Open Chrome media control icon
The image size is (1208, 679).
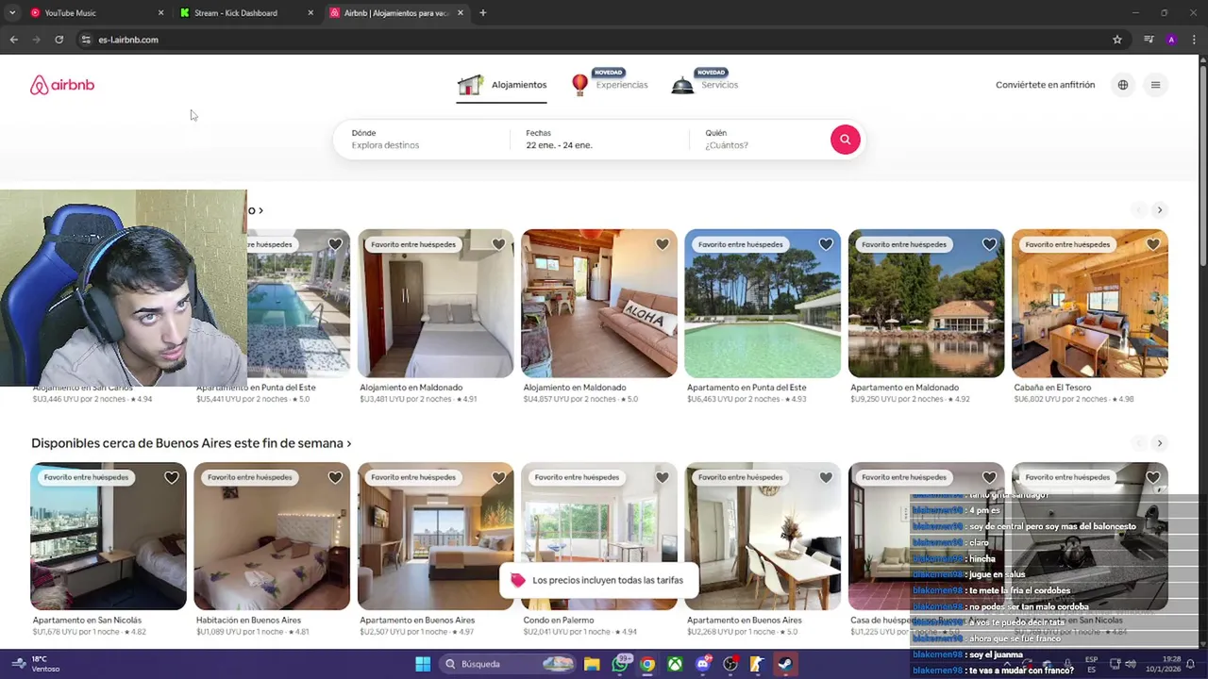click(x=1149, y=40)
